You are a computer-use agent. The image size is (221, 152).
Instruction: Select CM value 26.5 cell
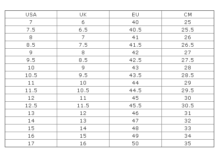point(188,45)
